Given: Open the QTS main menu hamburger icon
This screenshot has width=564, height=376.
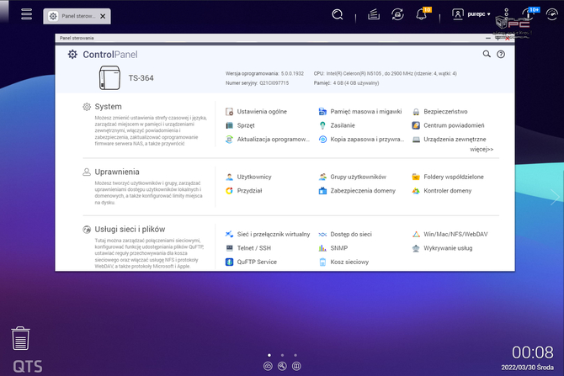Looking at the screenshot, I should [26, 14].
